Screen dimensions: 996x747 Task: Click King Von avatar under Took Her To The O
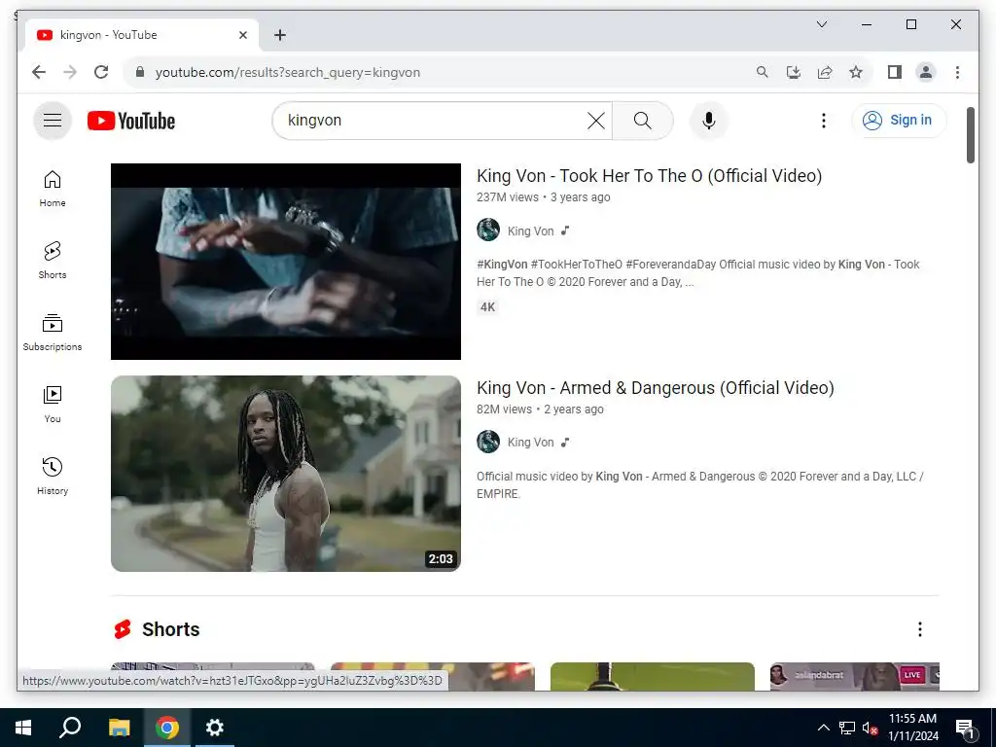click(x=488, y=230)
